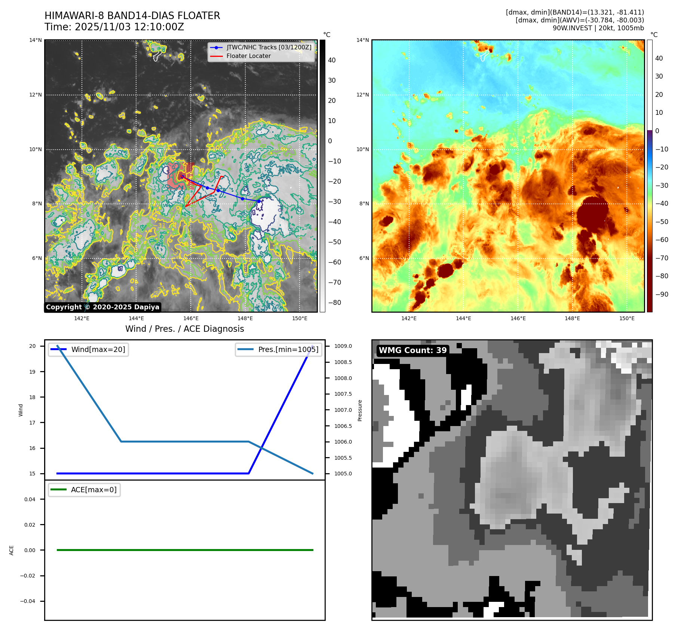Click the blue Wind[max=20] legend line
The height and width of the screenshot is (634, 678).
pyautogui.click(x=58, y=349)
